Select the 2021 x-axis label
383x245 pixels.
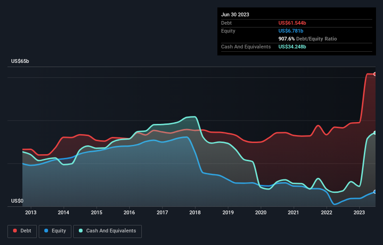coord(293,212)
